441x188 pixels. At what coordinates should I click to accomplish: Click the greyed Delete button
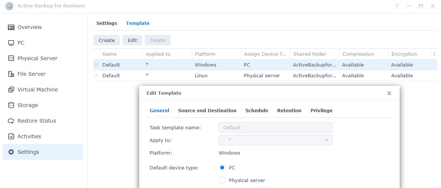click(x=158, y=40)
